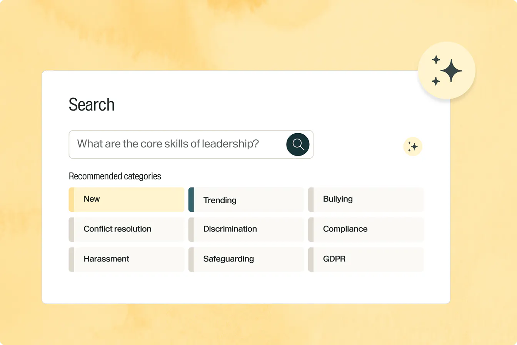
Task: Open the large sparkle AI badge
Action: pyautogui.click(x=447, y=71)
